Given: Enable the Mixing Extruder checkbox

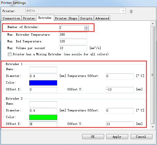Looking at the screenshot, I should click(x=10, y=54).
